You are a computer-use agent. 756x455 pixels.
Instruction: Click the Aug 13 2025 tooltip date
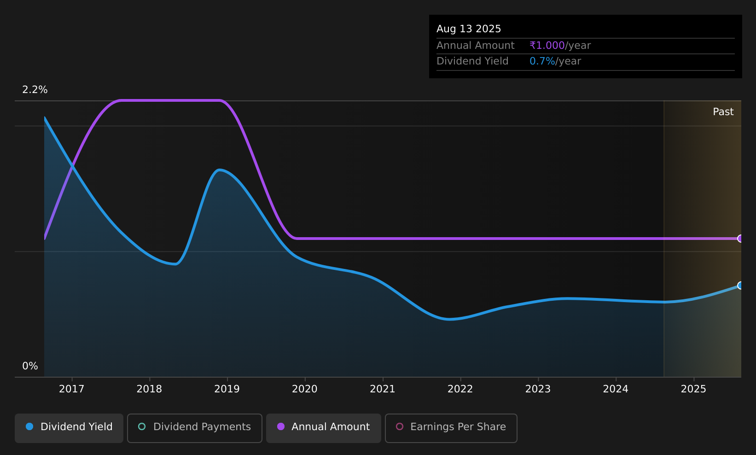[x=469, y=29]
